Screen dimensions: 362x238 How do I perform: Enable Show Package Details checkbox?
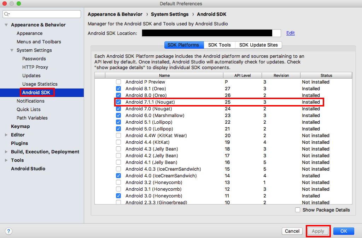tap(298, 210)
